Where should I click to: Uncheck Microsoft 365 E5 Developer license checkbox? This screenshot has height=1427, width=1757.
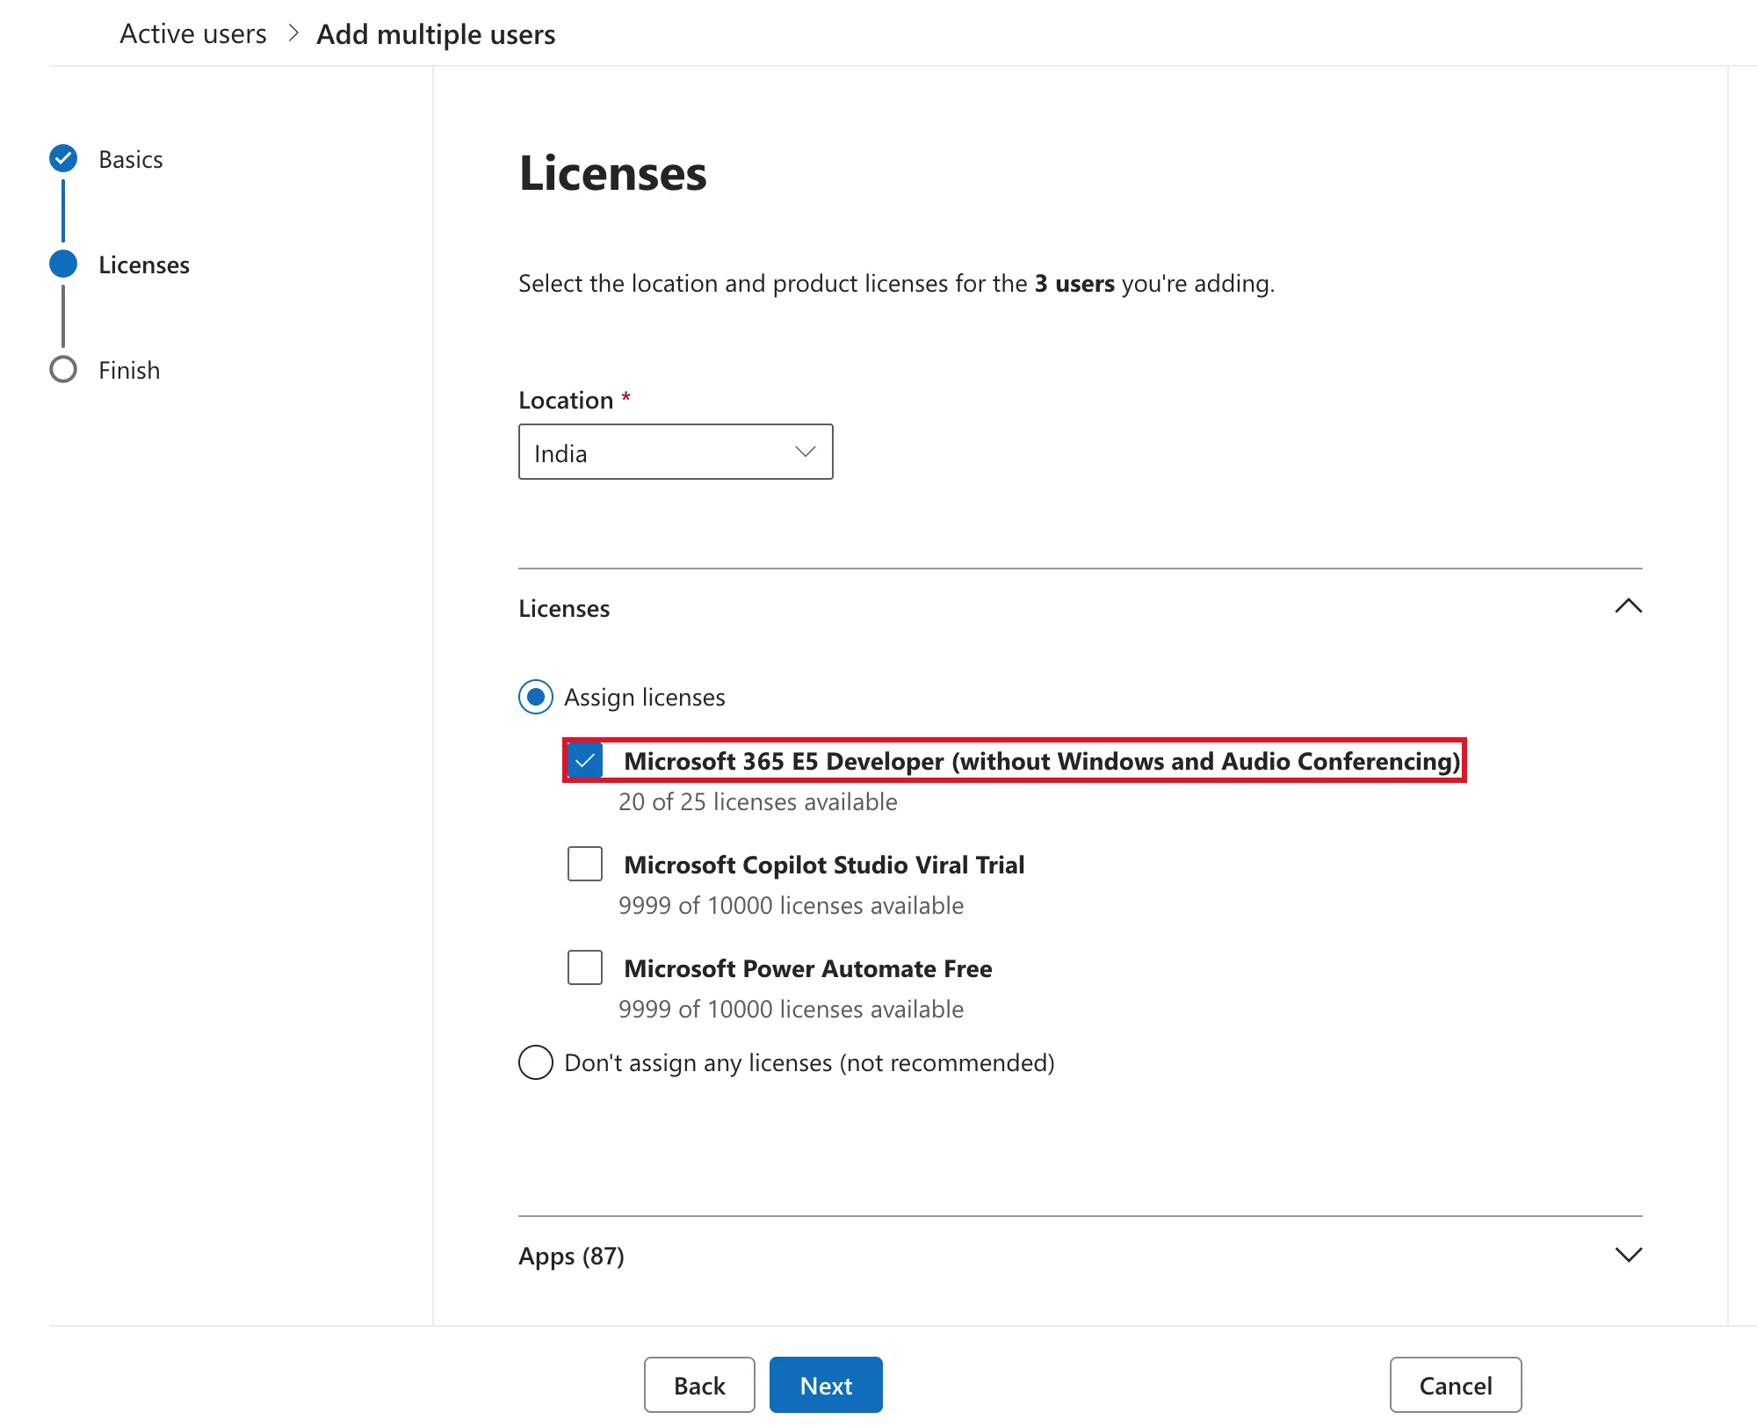point(585,760)
